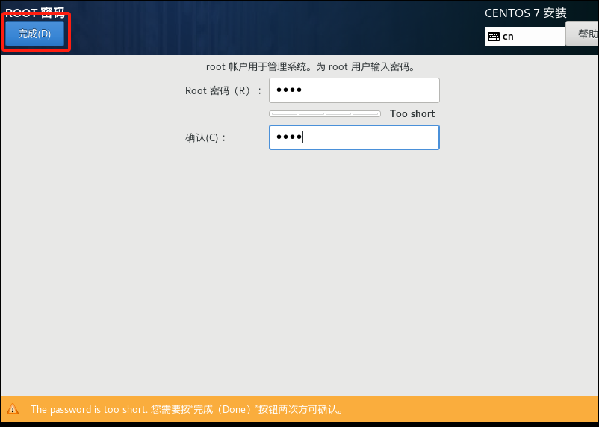
Task: Click 'The password is too short' warning text
Action: tap(89, 410)
